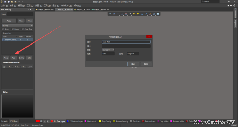Toggle the Clear Existing checkbox
This screenshot has width=238, height=127.
tap(23, 29)
